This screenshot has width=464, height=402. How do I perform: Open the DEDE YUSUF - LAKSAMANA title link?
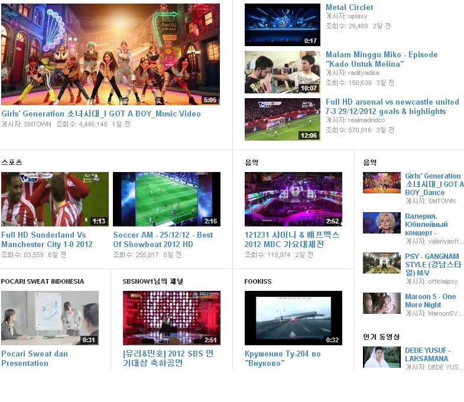coord(427,354)
